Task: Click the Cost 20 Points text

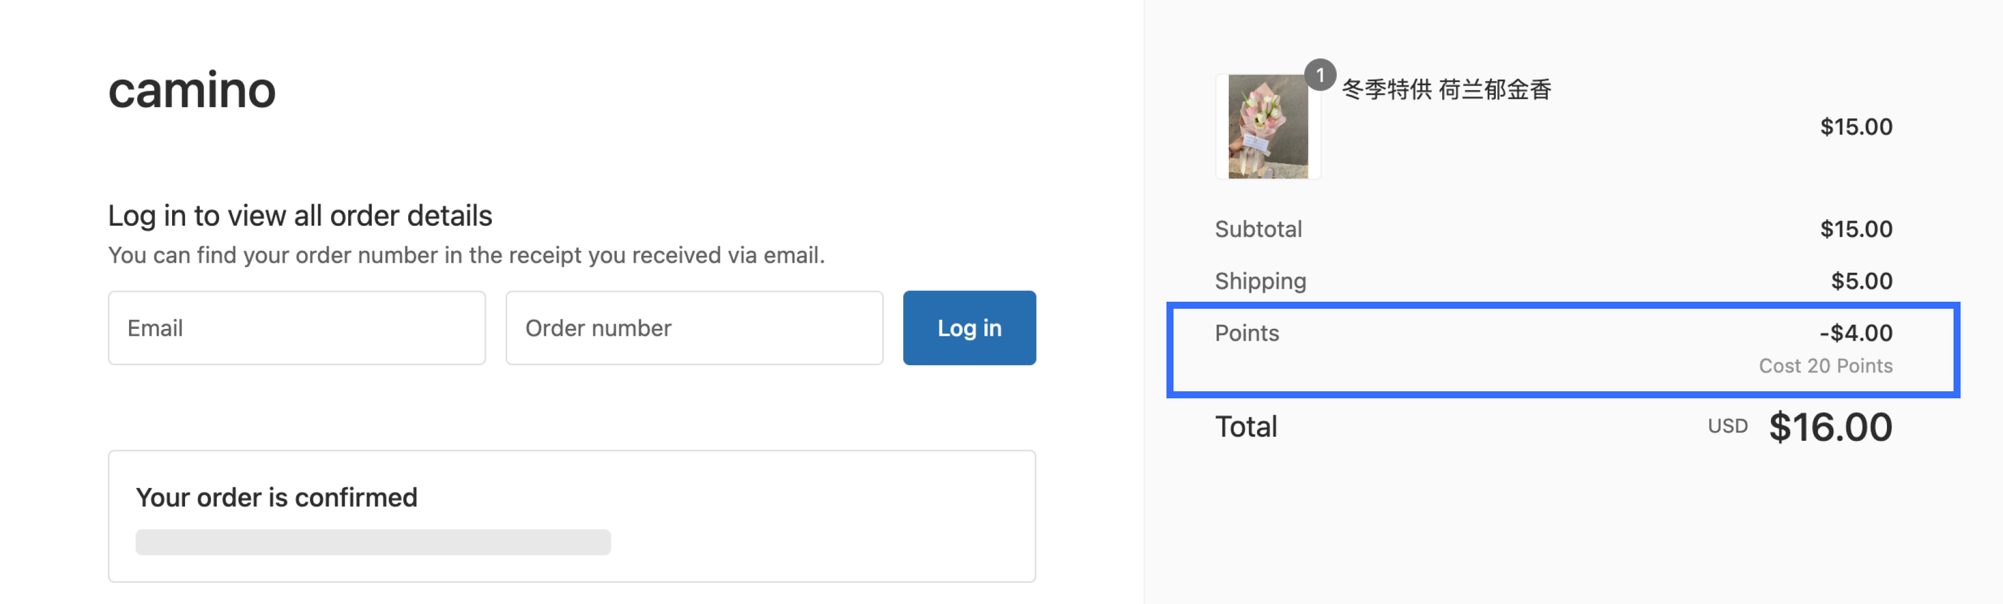Action: (x=1825, y=366)
